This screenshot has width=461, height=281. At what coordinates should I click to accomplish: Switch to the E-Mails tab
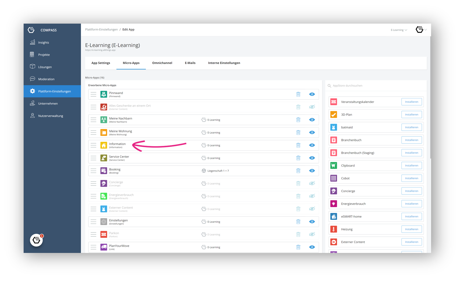click(190, 63)
